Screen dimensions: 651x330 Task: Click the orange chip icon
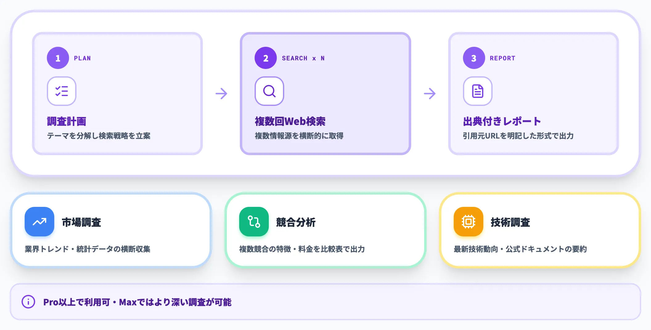(x=469, y=222)
